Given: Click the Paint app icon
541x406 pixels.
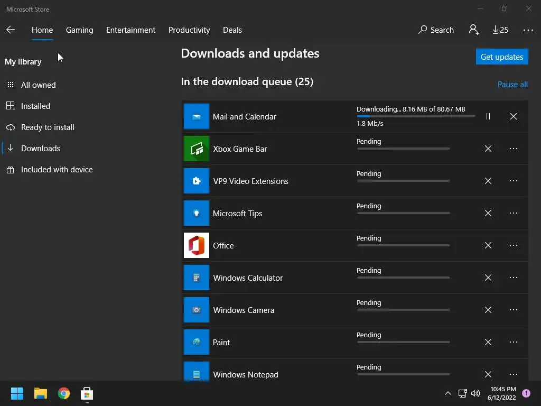Looking at the screenshot, I should [197, 342].
